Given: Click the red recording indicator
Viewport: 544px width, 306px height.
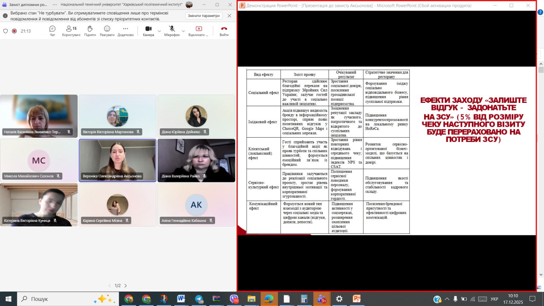Looking at the screenshot, I should [x=14, y=31].
